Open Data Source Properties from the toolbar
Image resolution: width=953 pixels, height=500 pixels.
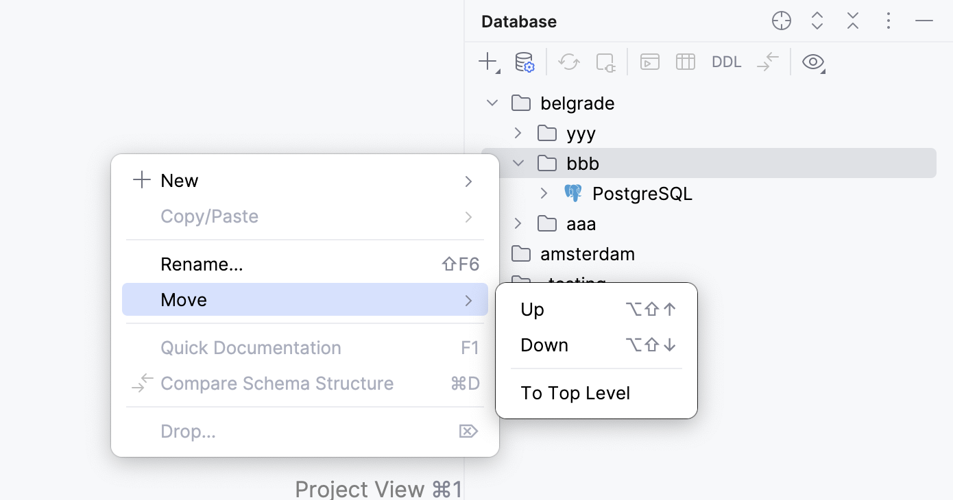pyautogui.click(x=524, y=62)
